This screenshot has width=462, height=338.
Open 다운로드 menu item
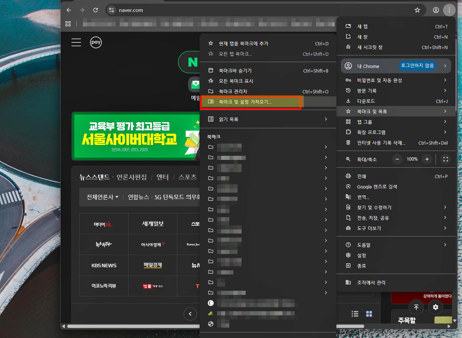[397, 101]
